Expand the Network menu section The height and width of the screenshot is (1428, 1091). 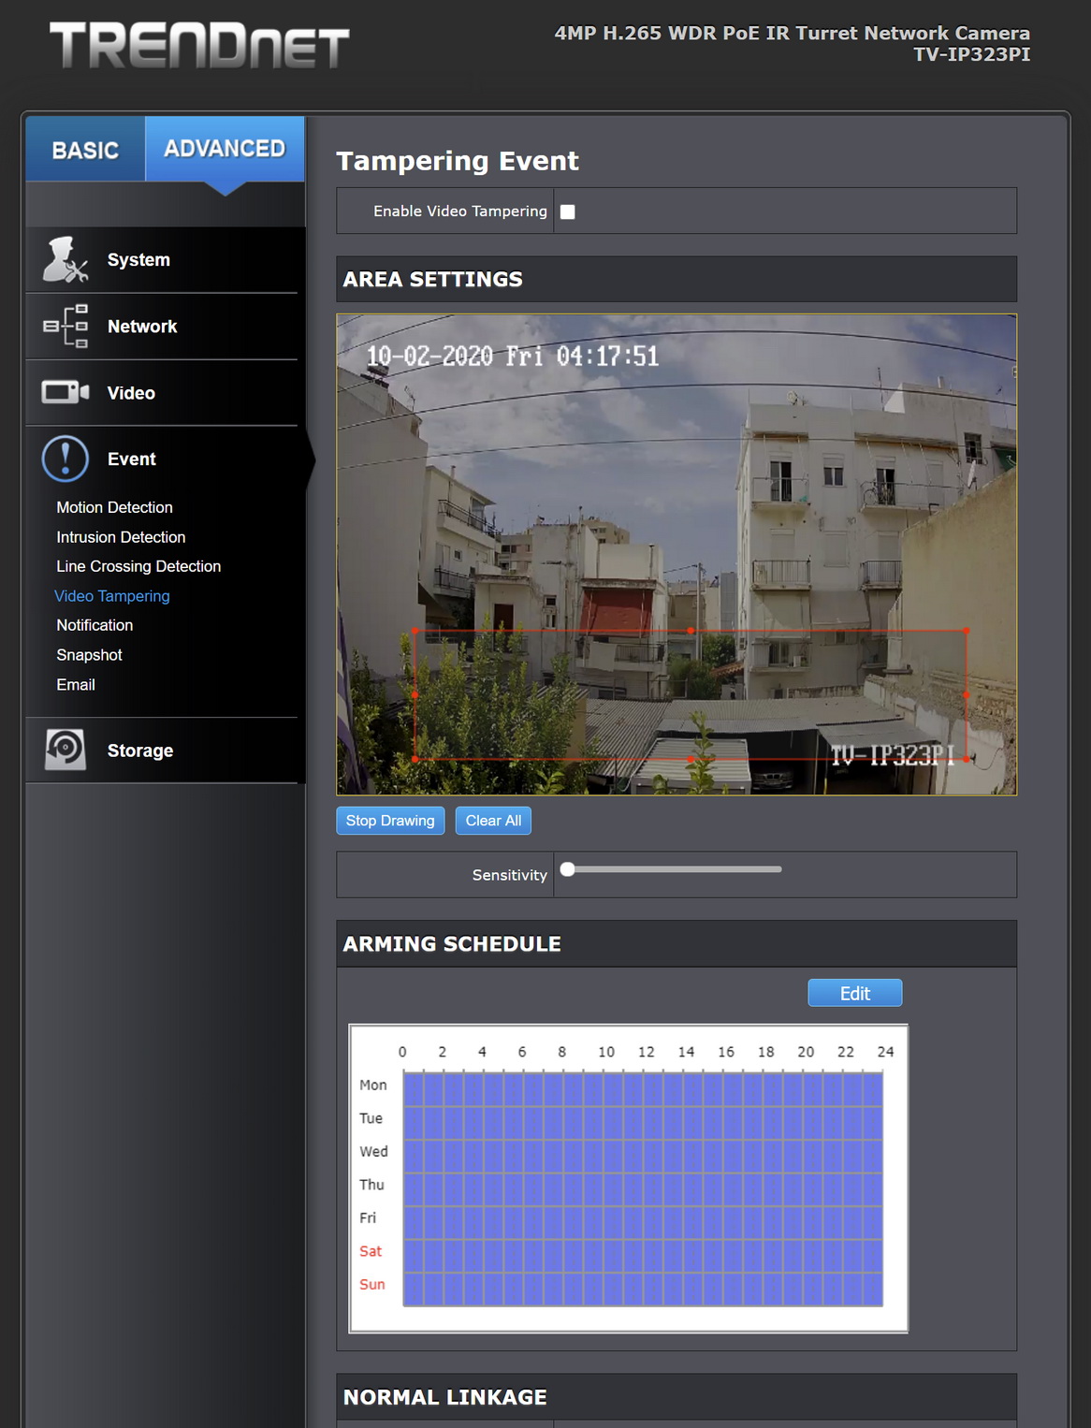click(162, 327)
